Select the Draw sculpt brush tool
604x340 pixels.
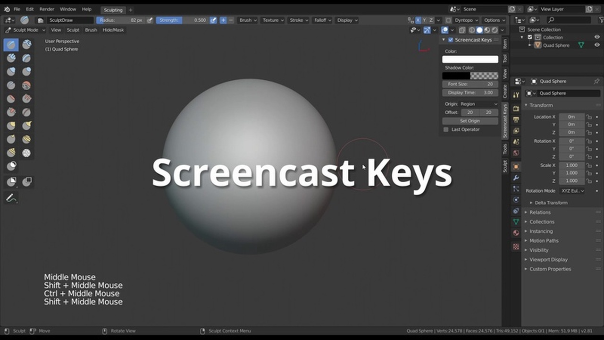pyautogui.click(x=11, y=45)
